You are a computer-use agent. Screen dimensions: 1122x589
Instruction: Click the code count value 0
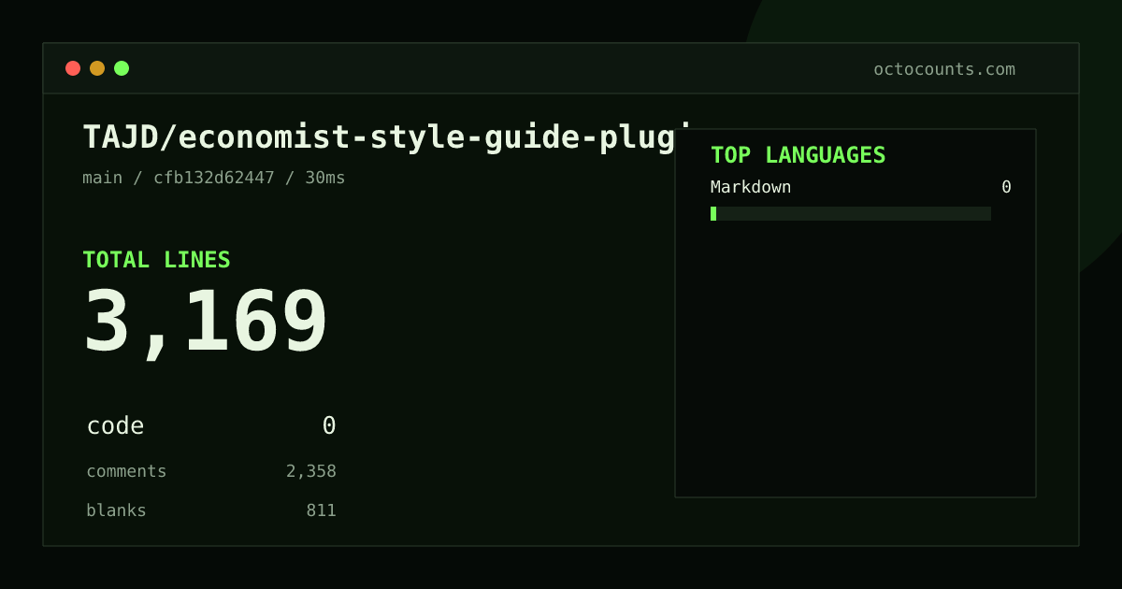point(329,425)
